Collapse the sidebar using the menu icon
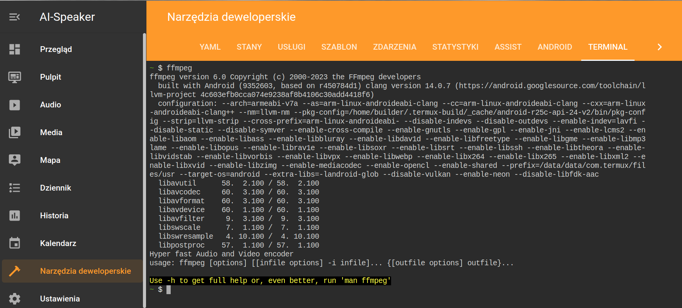The image size is (682, 308). click(15, 17)
